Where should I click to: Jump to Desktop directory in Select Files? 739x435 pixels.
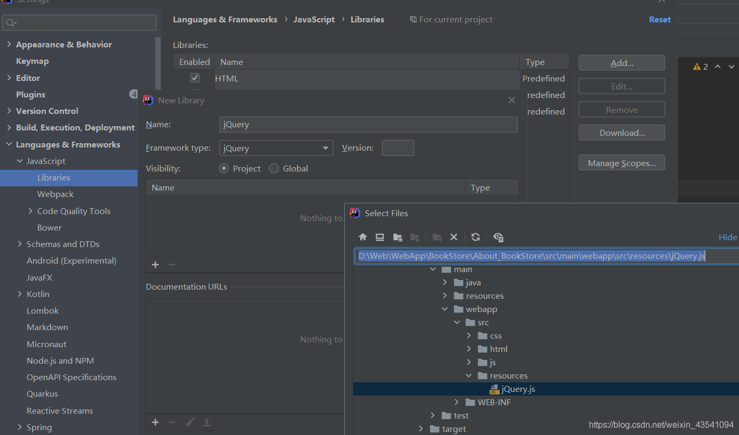pos(380,237)
